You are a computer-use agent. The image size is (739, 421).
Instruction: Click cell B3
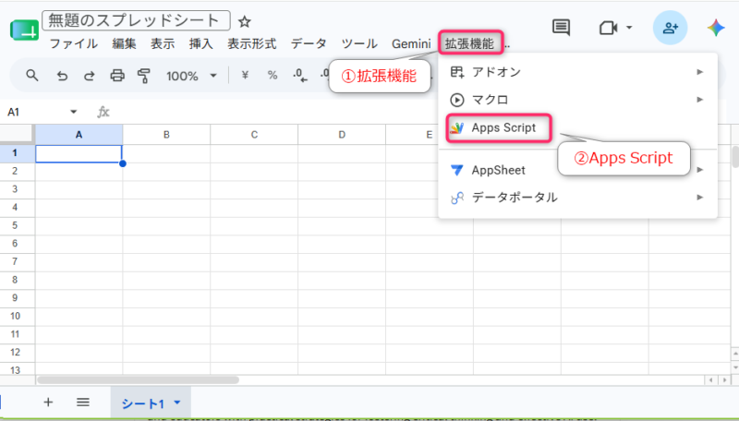(166, 189)
